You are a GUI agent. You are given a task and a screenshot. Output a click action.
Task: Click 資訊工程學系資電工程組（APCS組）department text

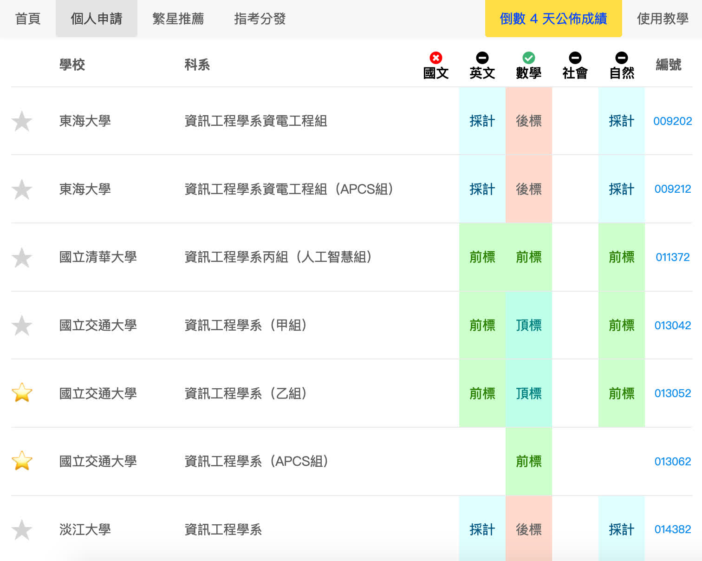click(x=288, y=189)
